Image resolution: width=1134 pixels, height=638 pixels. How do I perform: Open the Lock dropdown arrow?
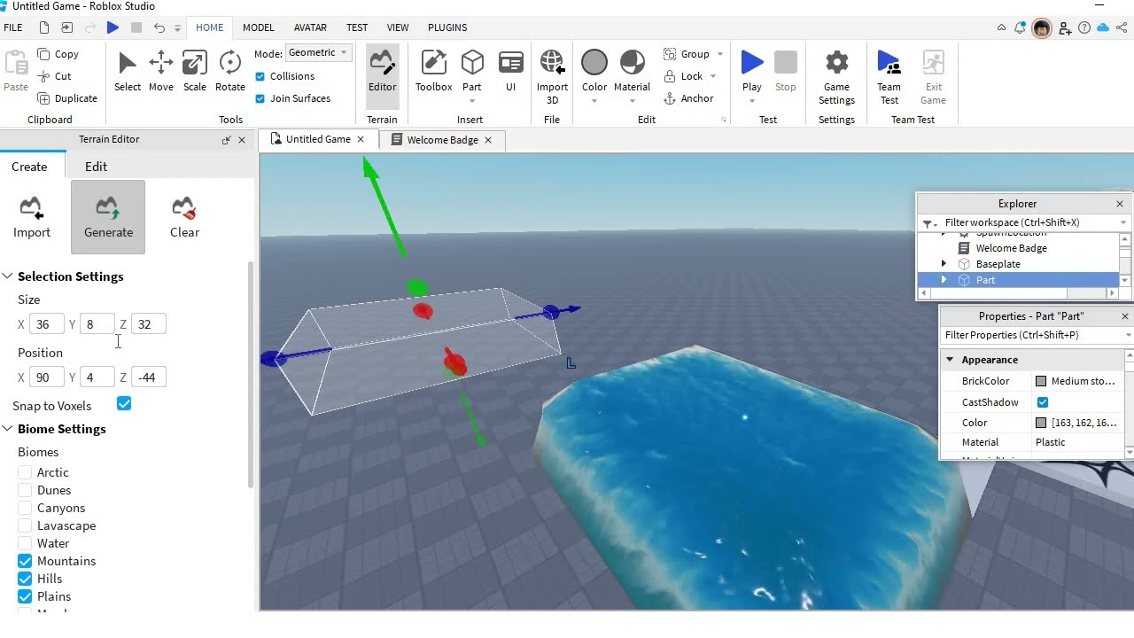click(x=713, y=76)
